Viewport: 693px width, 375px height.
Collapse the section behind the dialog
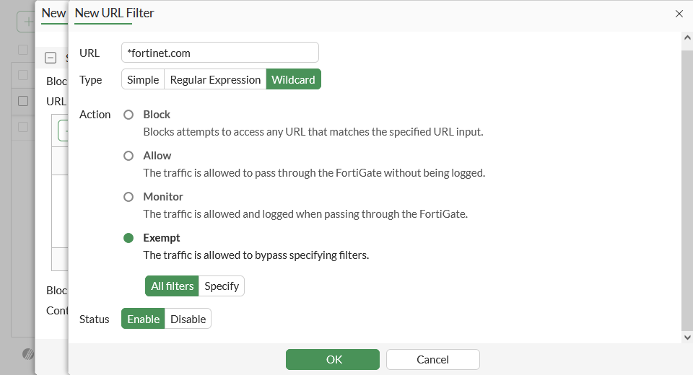(51, 58)
